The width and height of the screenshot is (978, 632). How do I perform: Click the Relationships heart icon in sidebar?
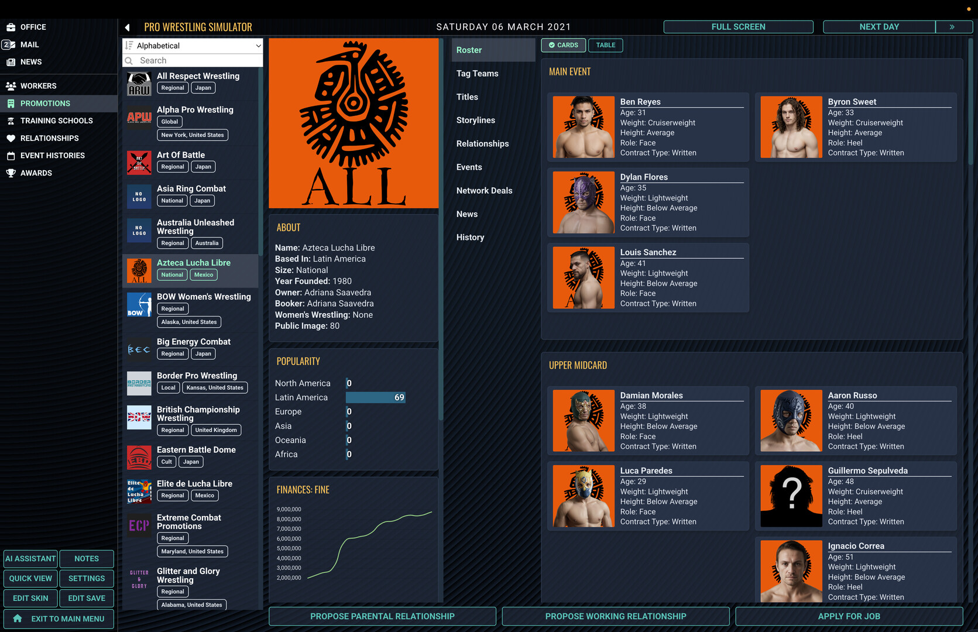11,138
